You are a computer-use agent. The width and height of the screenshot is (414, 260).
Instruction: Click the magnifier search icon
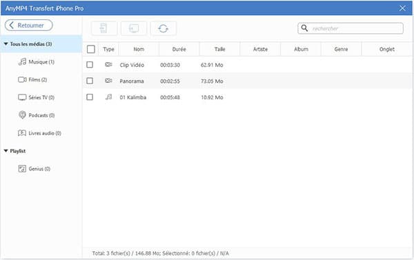304,28
